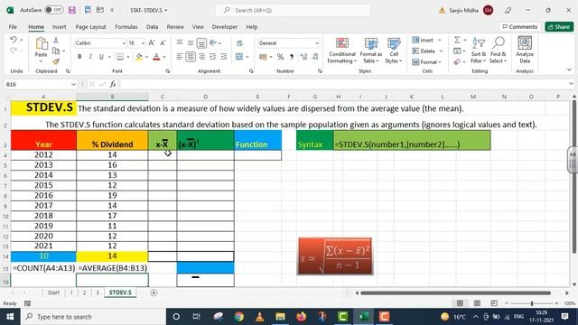Click the zoom slider handle in status bar

point(532,303)
